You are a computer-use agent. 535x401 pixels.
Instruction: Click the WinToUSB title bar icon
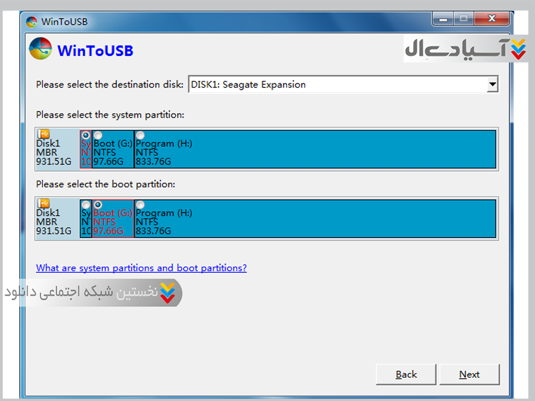31,21
